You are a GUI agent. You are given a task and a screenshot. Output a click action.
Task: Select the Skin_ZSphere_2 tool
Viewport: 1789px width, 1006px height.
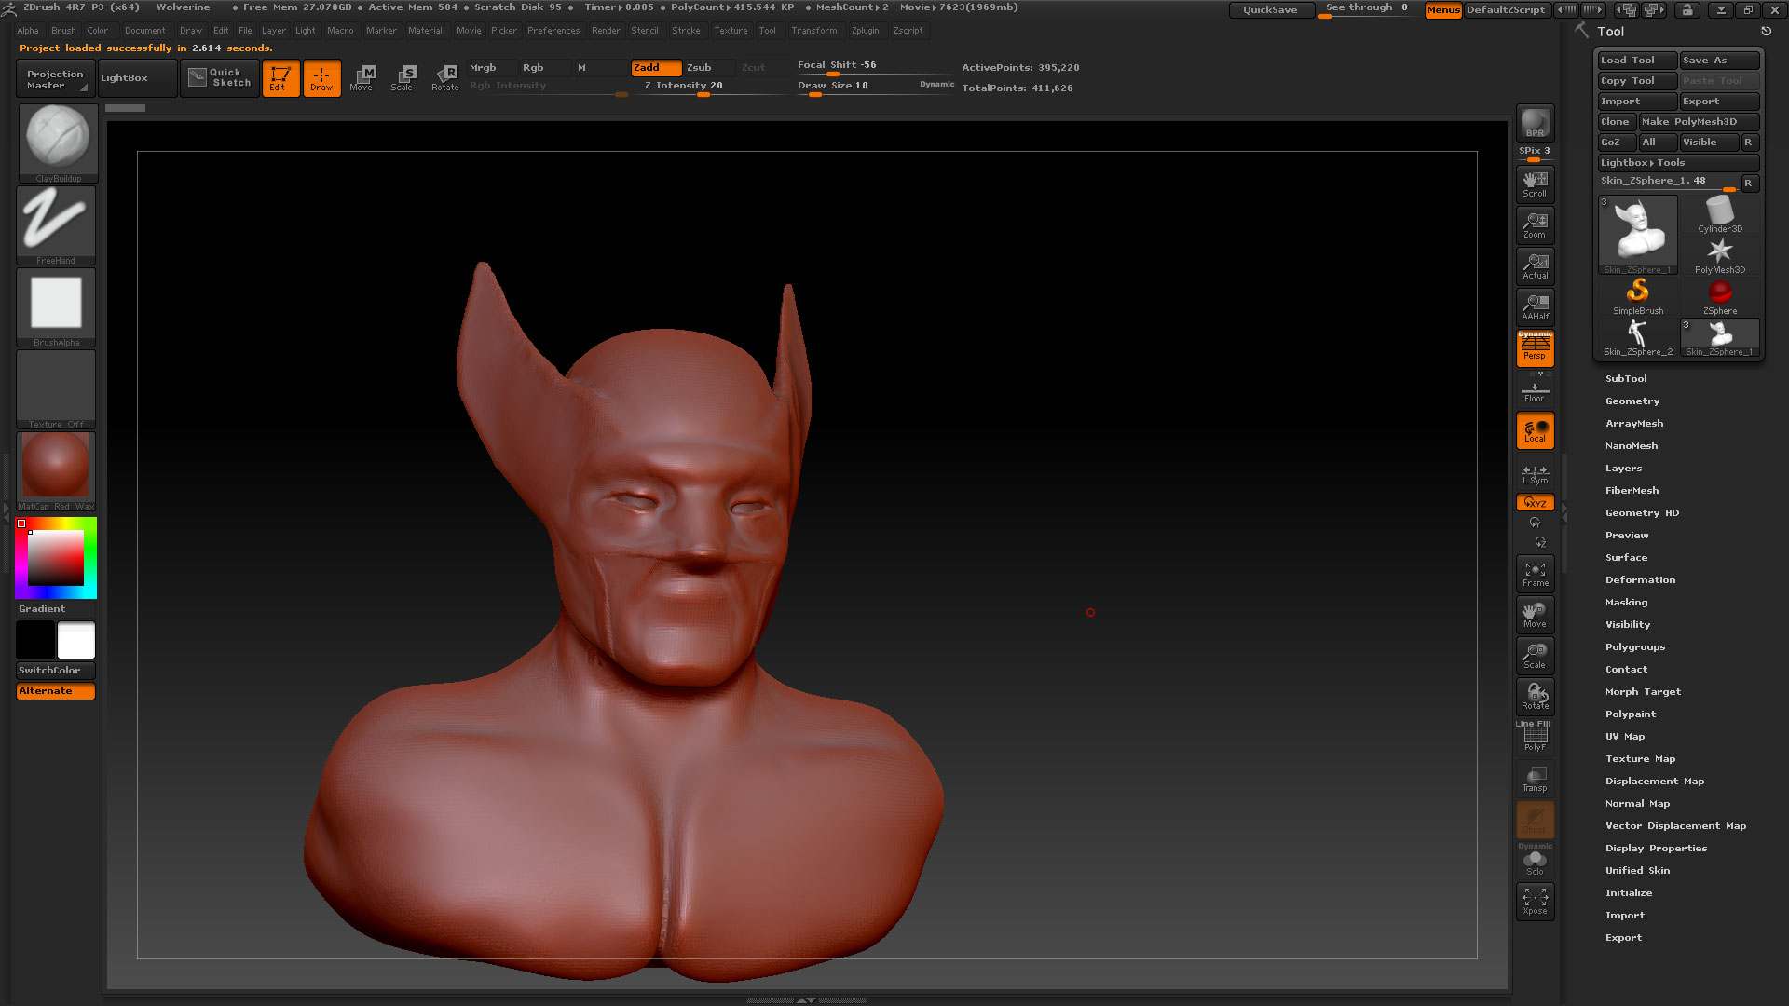[1638, 338]
